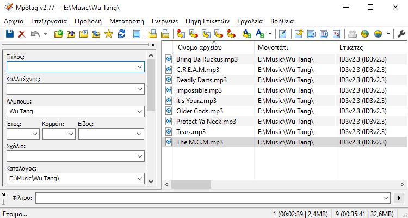Select file Bring Da Ruckus.mp3
Image resolution: width=408 pixels, height=218 pixels.
click(x=207, y=59)
